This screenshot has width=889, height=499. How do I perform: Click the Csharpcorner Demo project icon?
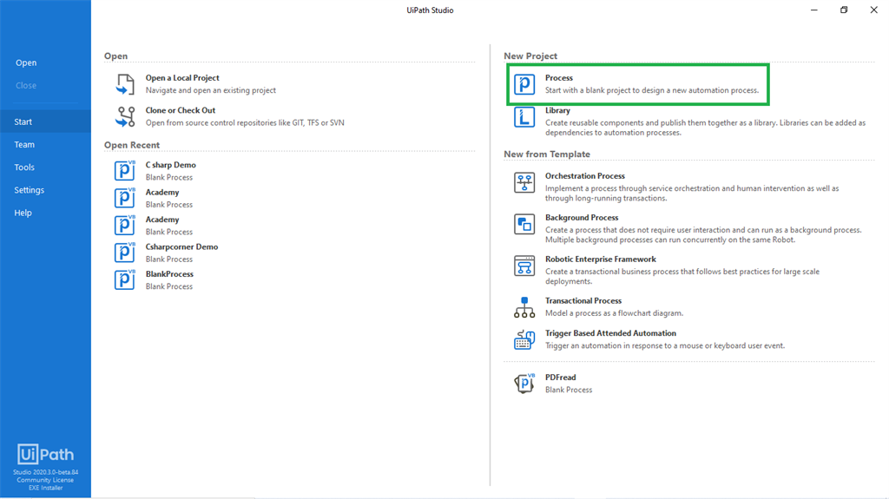coord(125,253)
